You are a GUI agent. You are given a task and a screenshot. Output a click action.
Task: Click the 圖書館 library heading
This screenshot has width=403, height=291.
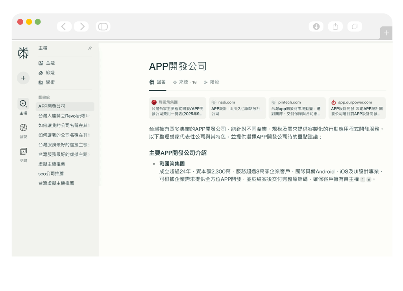click(44, 97)
